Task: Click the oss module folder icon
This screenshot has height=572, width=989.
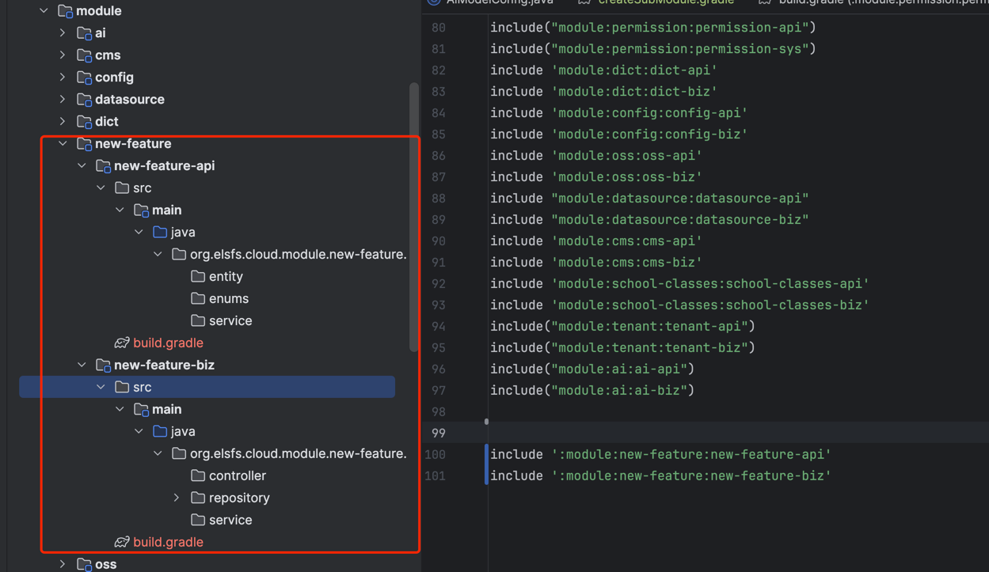Action: (x=84, y=564)
